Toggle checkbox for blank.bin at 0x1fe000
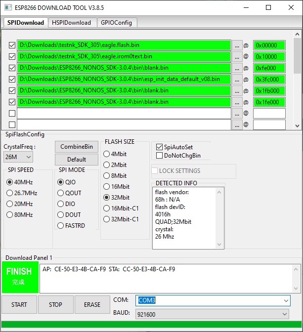 point(12,102)
